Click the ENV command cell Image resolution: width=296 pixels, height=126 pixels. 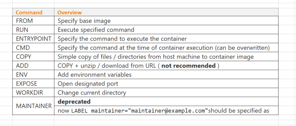[x=34, y=75]
